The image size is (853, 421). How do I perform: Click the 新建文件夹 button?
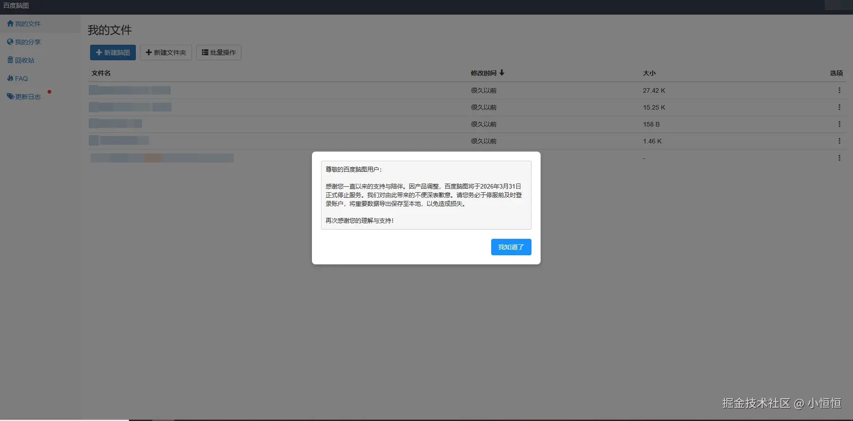click(166, 52)
